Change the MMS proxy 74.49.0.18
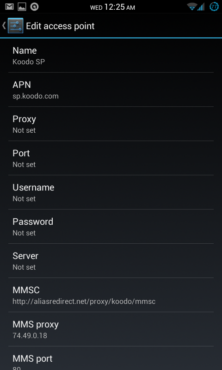This screenshot has height=370, width=222. pos(111,329)
